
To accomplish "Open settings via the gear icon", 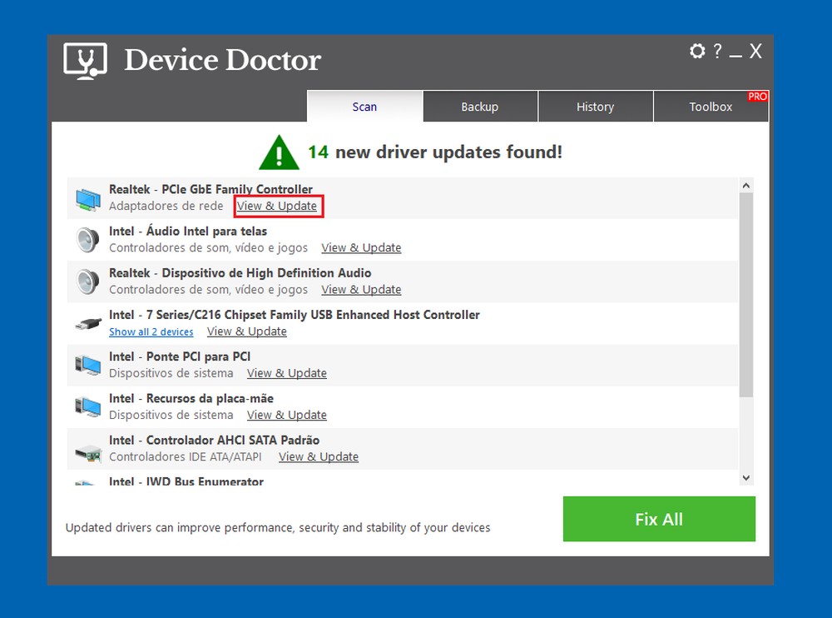I will [697, 51].
